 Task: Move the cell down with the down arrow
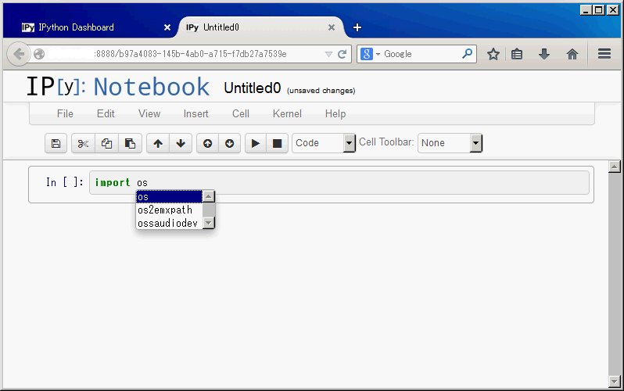[181, 143]
